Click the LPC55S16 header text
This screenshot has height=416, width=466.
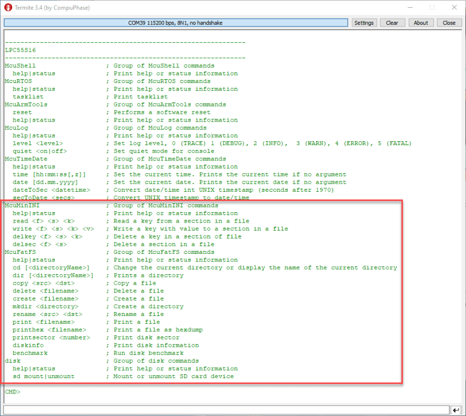point(21,50)
